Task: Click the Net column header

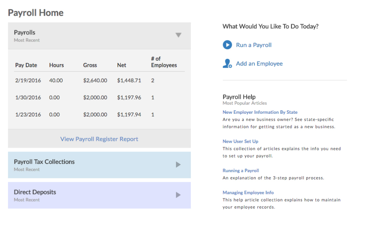Action: (x=122, y=65)
